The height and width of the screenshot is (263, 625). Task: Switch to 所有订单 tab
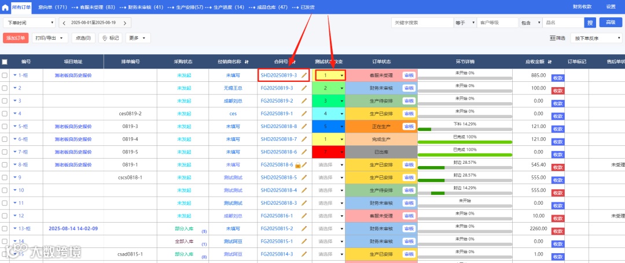pyautogui.click(x=21, y=7)
